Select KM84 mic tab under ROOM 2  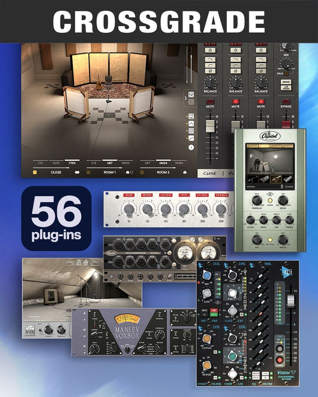tap(179, 163)
